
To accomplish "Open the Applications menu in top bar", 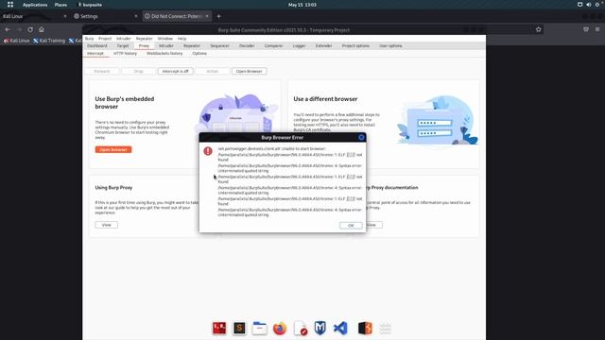I will [x=35, y=5].
